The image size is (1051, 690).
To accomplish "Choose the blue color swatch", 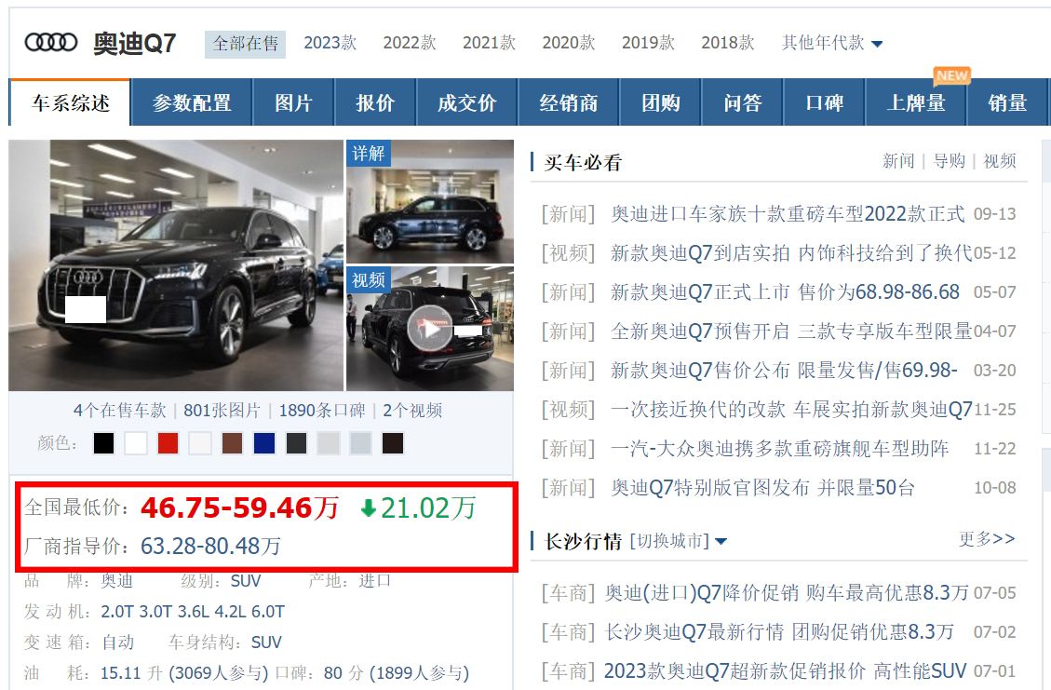I will pyautogui.click(x=264, y=443).
